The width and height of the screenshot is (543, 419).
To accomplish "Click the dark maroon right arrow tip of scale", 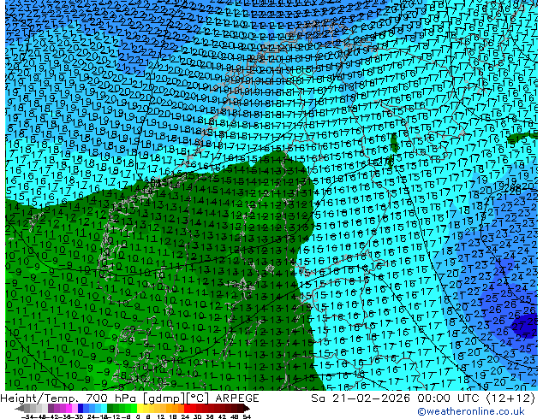I will [x=246, y=409].
